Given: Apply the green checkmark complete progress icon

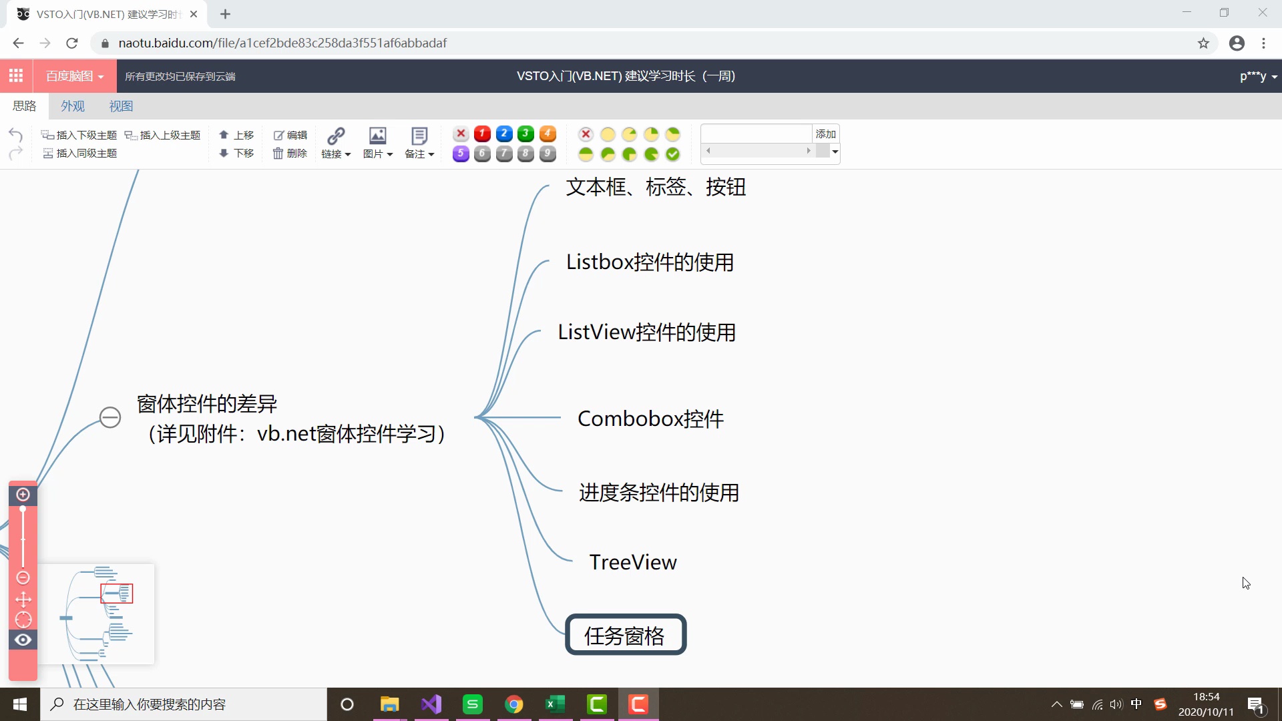Looking at the screenshot, I should click(x=673, y=154).
